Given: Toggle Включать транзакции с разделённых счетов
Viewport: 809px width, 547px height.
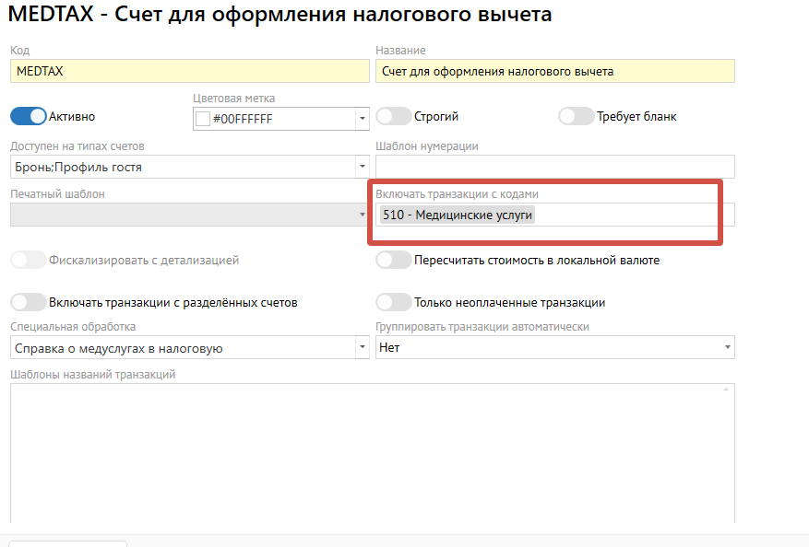Looking at the screenshot, I should (x=28, y=302).
